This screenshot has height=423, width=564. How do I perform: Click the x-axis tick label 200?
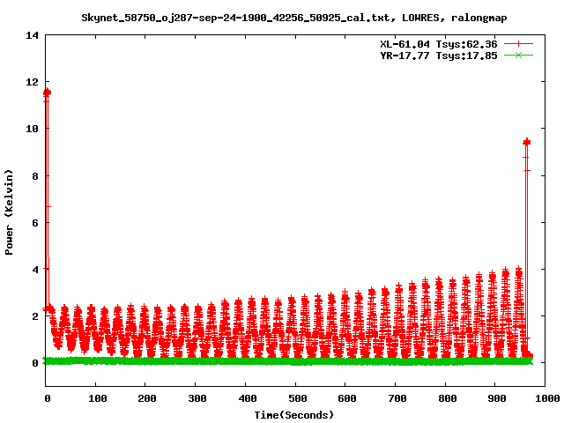click(147, 398)
